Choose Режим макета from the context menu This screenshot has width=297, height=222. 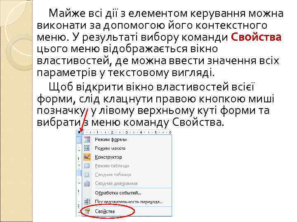pyautogui.click(x=127, y=148)
